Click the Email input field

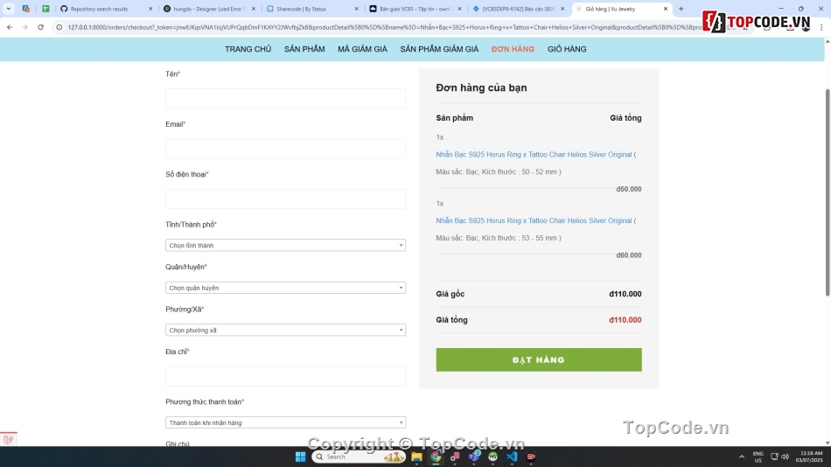(285, 149)
